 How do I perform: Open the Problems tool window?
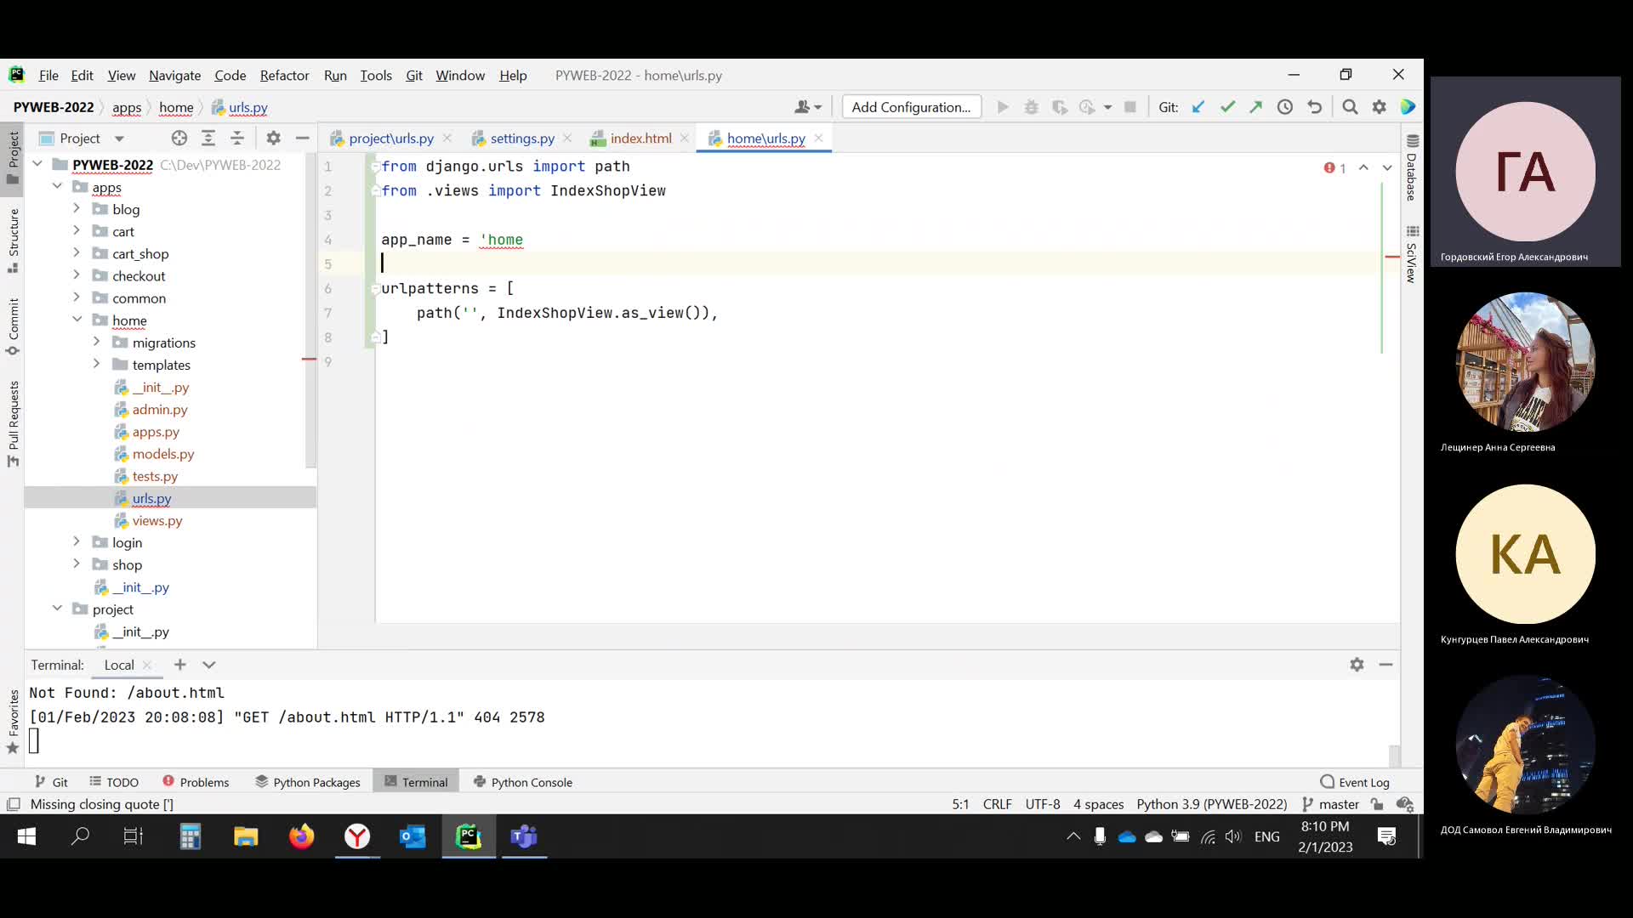click(196, 782)
